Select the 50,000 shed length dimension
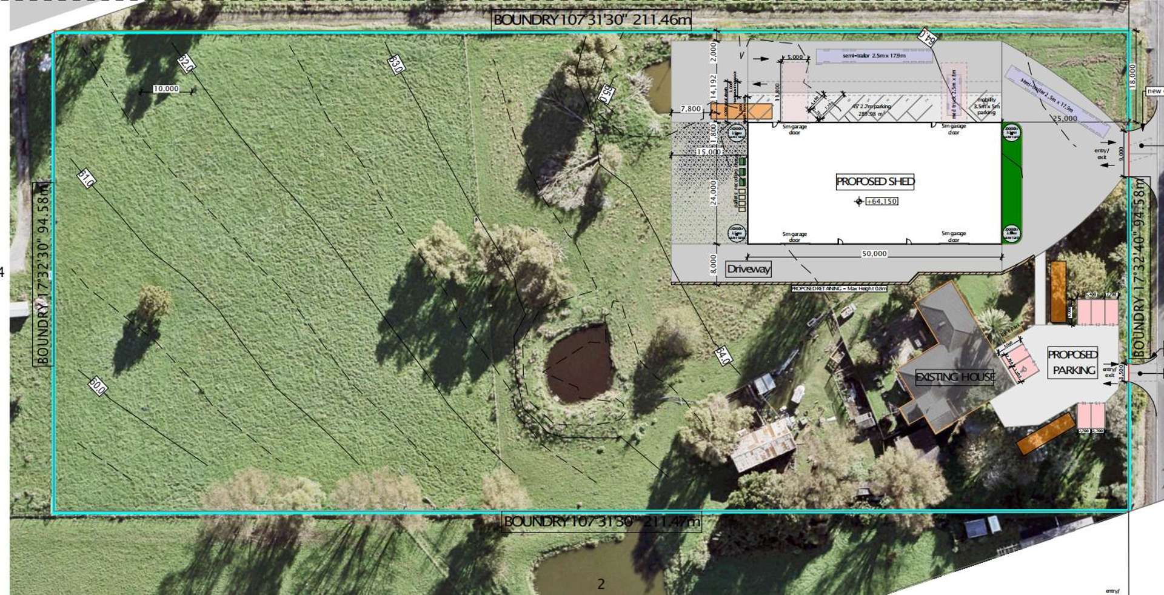 pos(874,254)
